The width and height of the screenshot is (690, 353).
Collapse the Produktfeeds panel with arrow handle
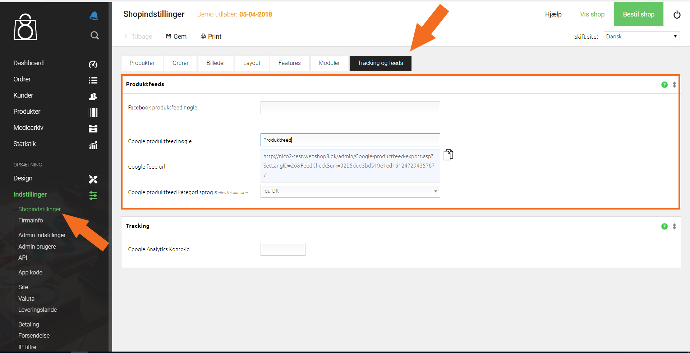pos(674,85)
